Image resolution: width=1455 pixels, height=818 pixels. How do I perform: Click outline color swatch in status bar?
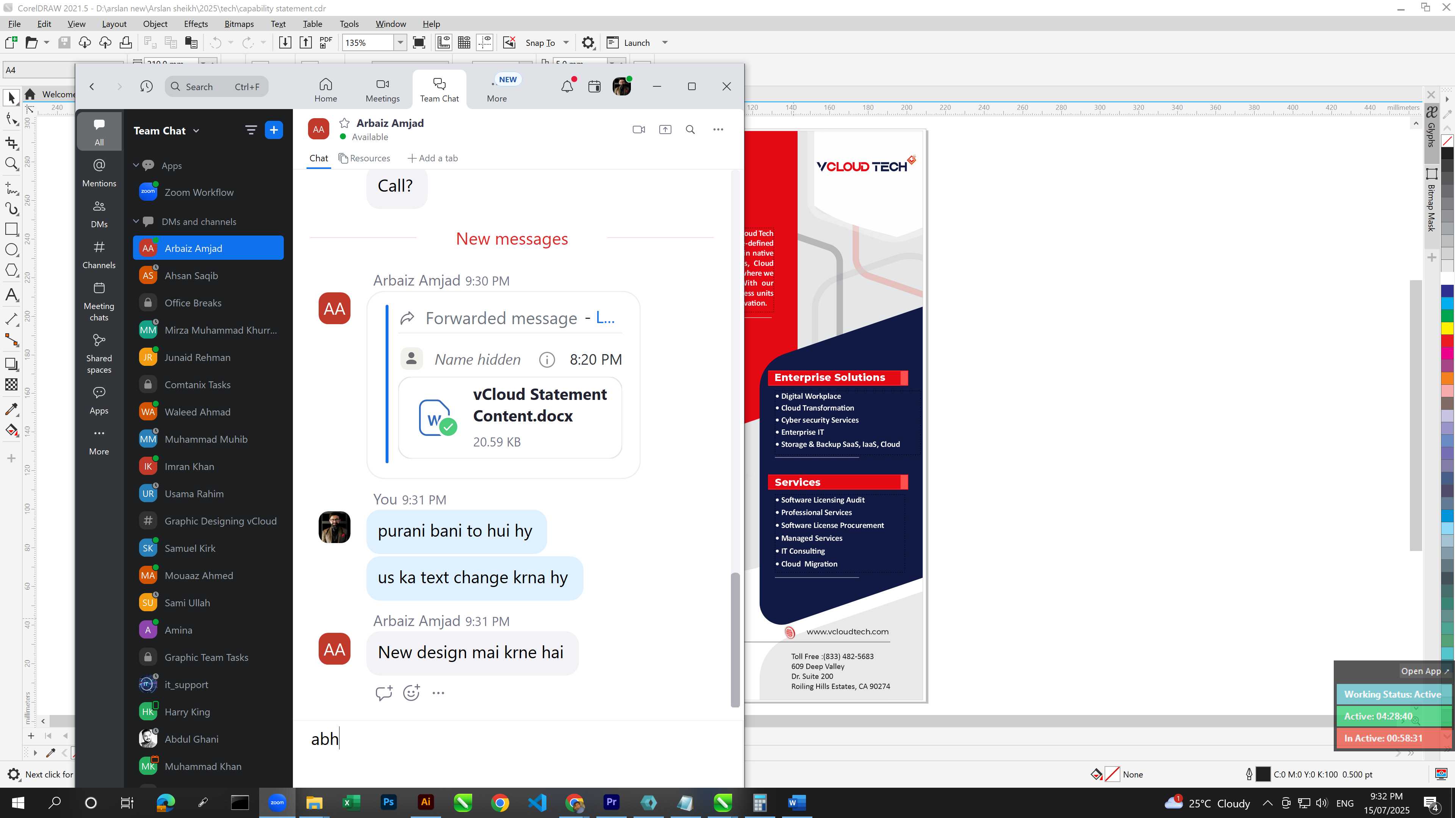click(x=1263, y=774)
